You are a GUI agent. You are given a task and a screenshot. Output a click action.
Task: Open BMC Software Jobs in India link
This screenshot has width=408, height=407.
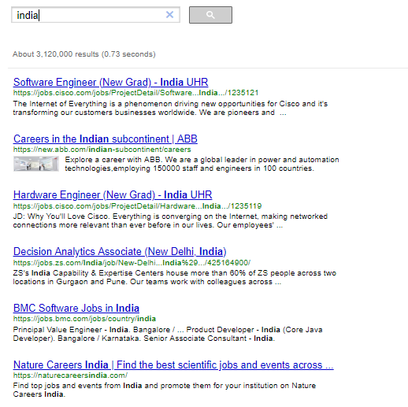click(x=76, y=308)
